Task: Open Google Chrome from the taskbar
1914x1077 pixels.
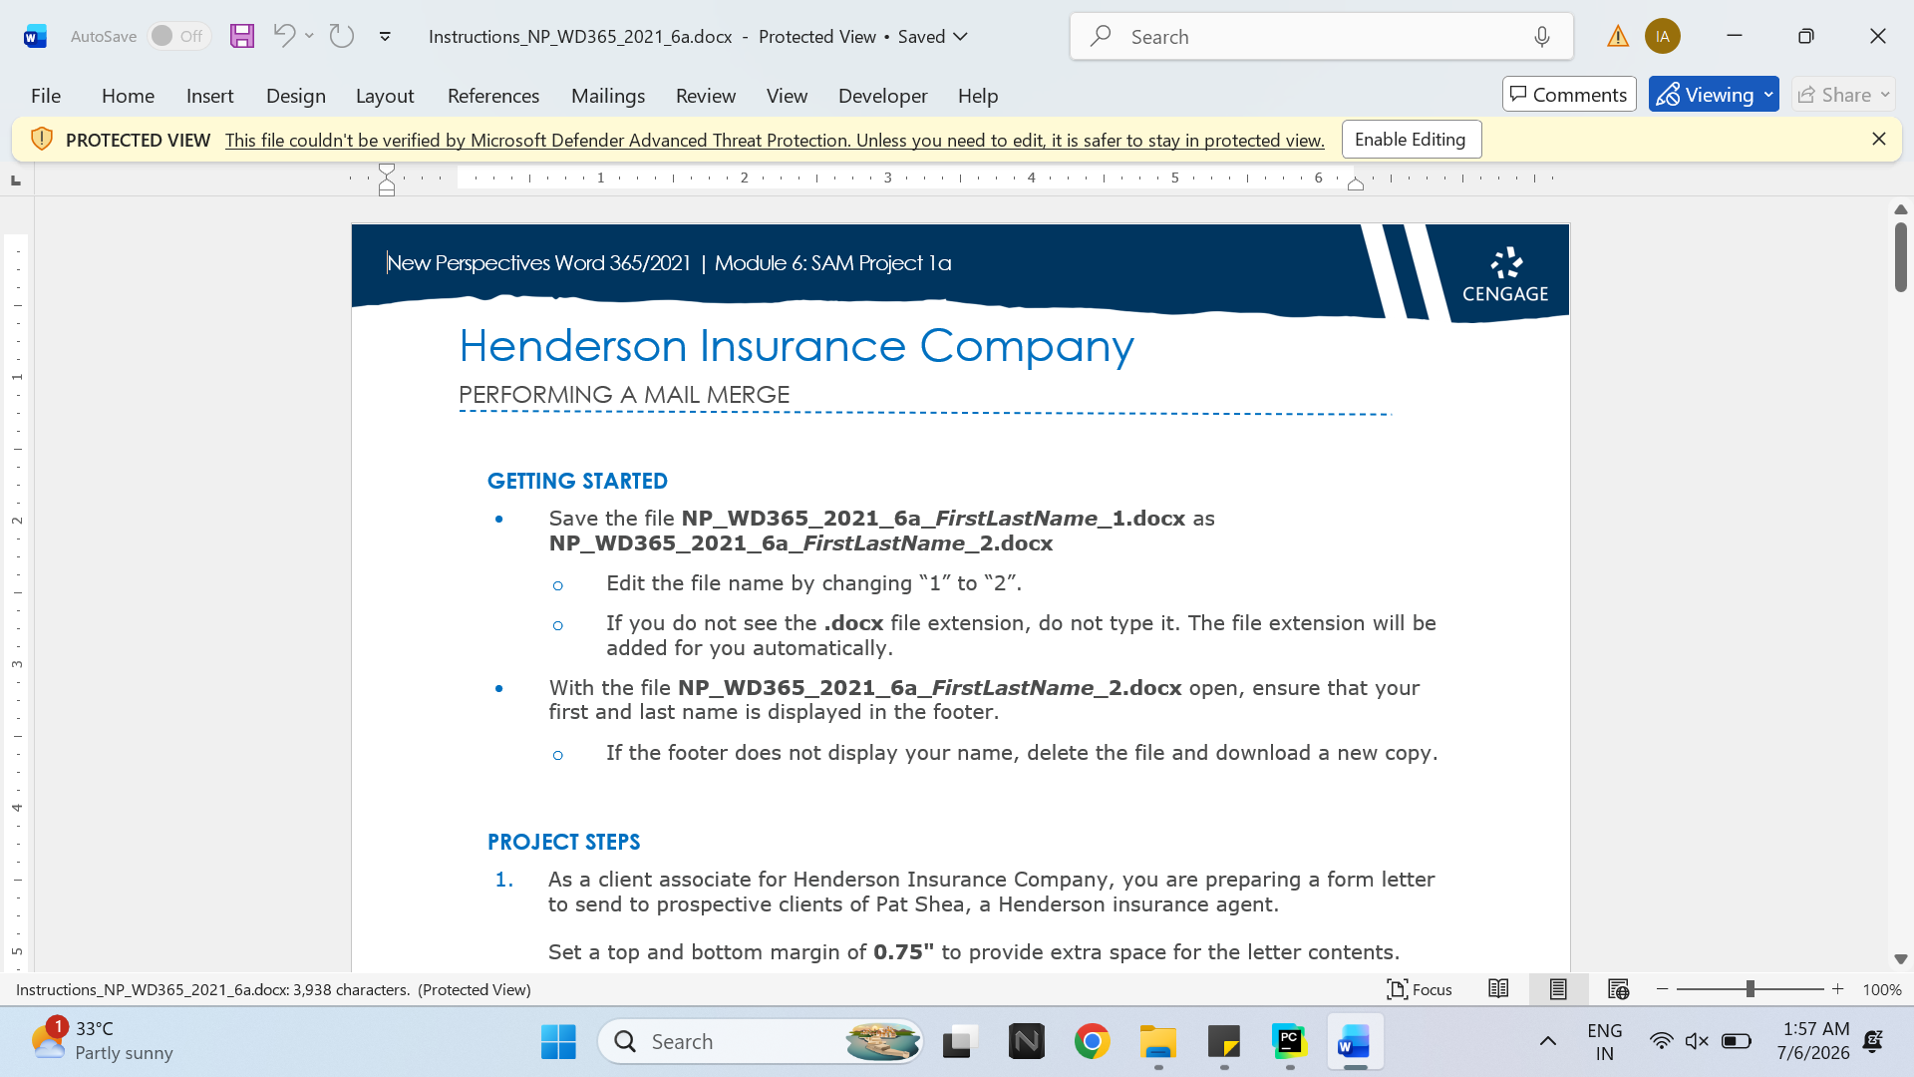Action: pos(1092,1042)
